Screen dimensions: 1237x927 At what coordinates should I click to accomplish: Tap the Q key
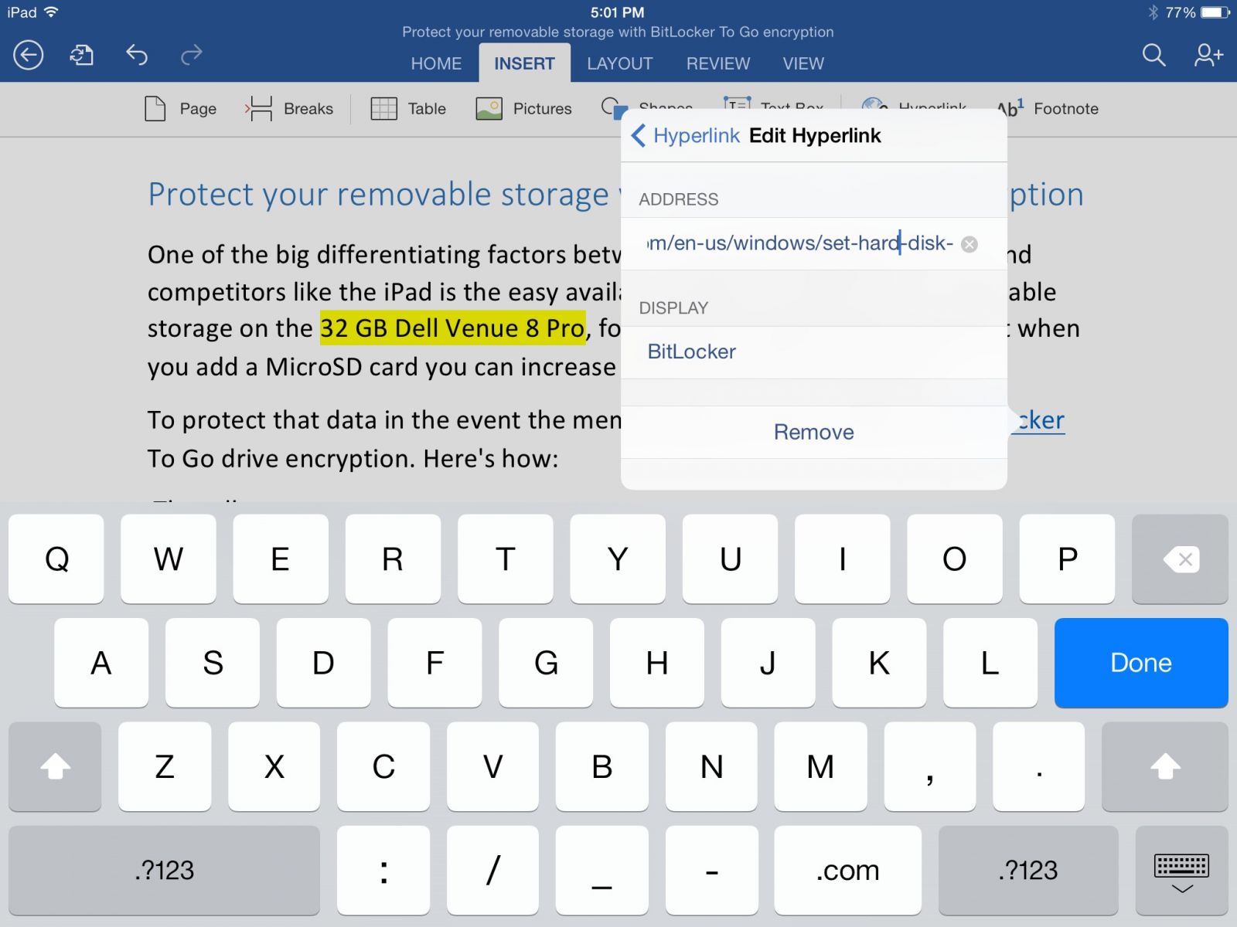click(56, 559)
